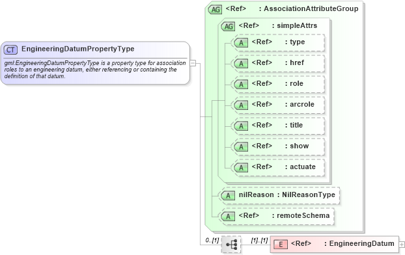Click the AG icon beside AssociationAttributeGroup
This screenshot has width=405, height=255.
tap(215, 10)
